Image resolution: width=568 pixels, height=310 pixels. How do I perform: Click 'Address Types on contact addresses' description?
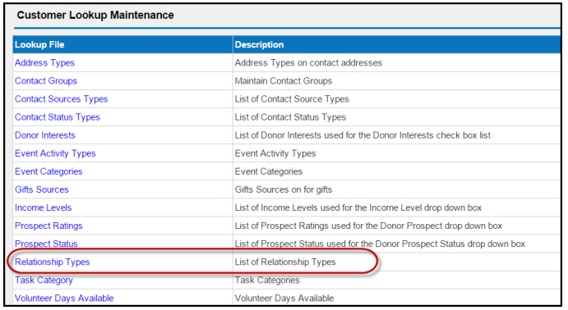[308, 63]
